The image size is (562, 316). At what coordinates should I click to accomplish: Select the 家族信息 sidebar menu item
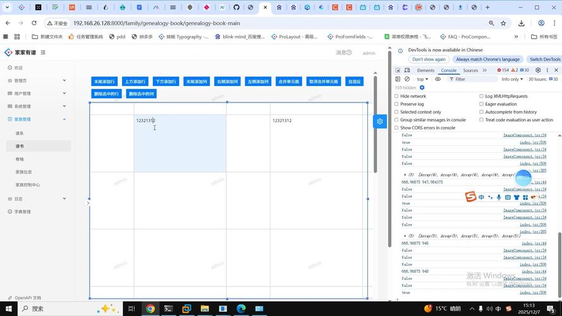click(x=24, y=172)
